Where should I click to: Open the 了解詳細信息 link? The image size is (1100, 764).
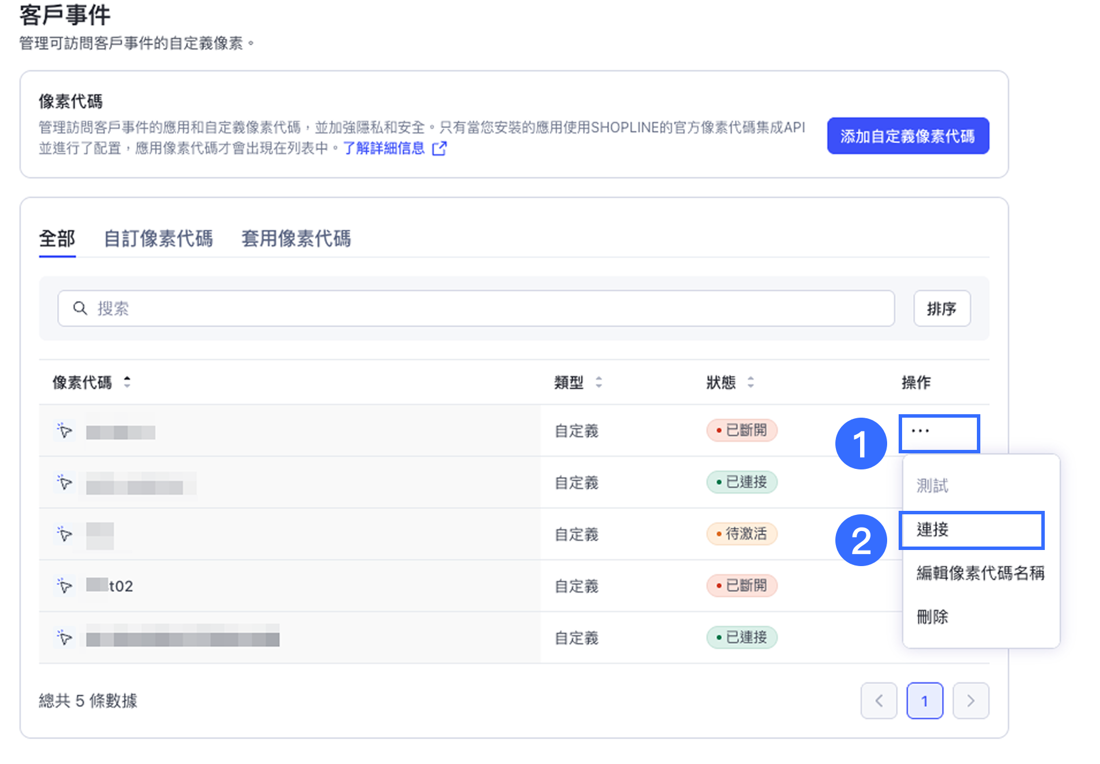tap(384, 148)
